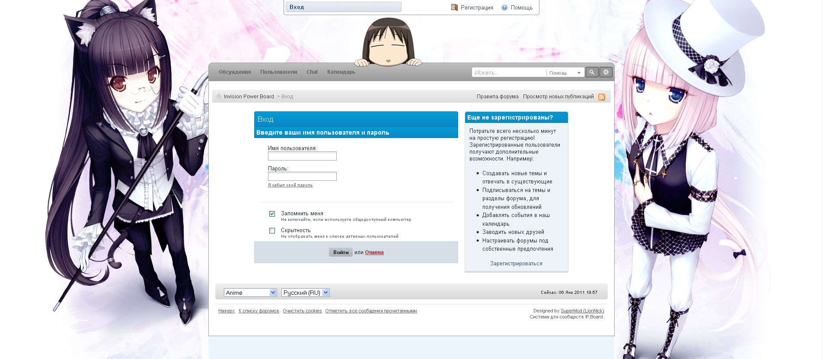Open the Chat navigation tab

point(312,72)
